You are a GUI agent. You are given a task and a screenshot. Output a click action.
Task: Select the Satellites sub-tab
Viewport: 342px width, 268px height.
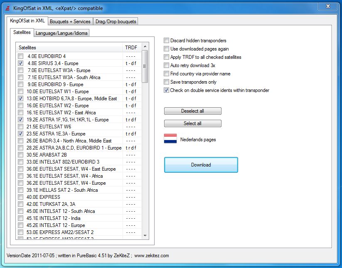22,32
